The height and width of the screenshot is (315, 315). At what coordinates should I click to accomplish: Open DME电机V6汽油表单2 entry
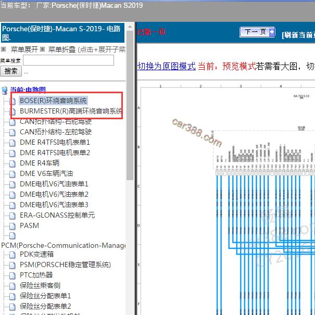coord(54,194)
